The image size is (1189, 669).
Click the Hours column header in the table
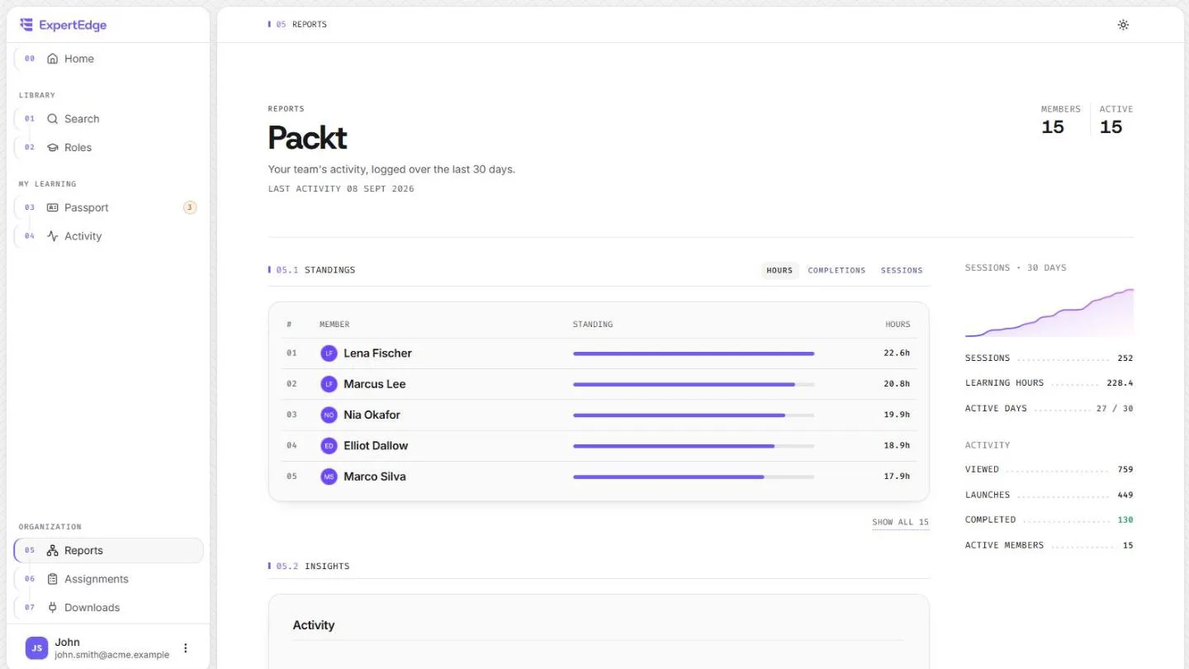(898, 325)
